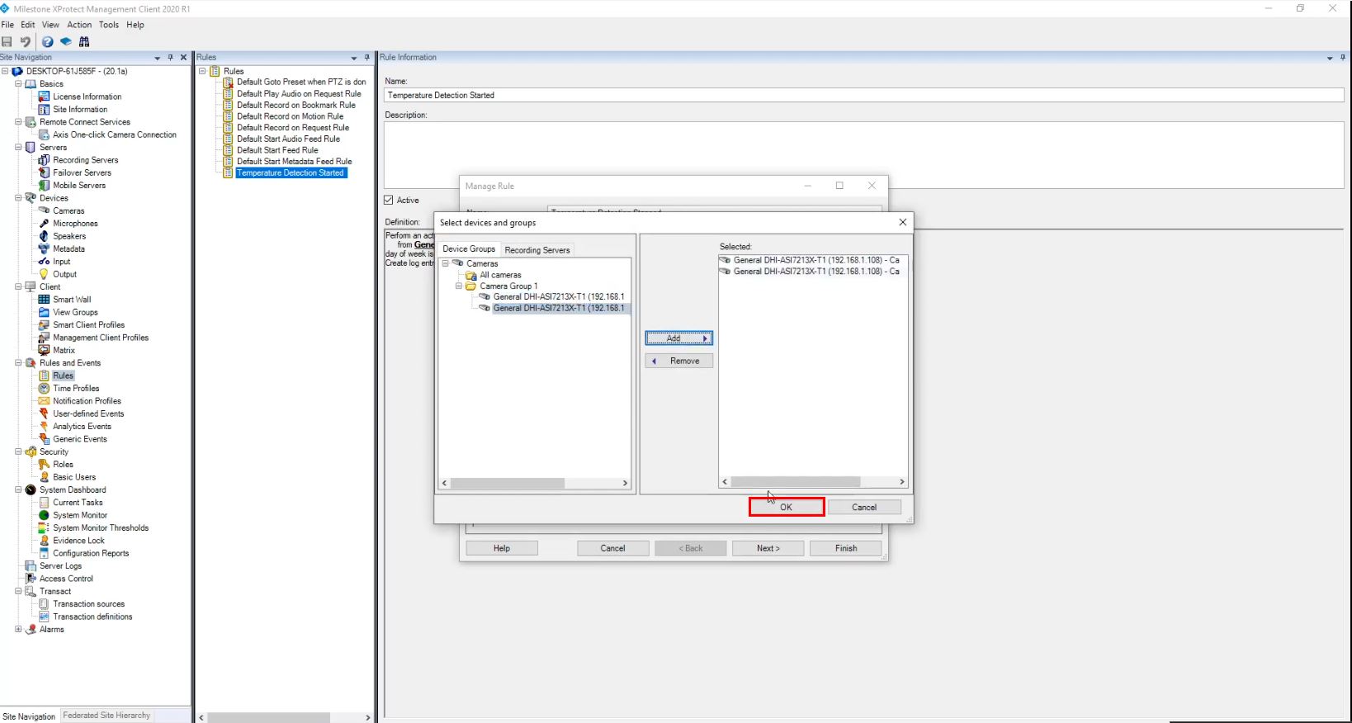The image size is (1352, 723).
Task: Open System Monitor green icon
Action: (45, 515)
